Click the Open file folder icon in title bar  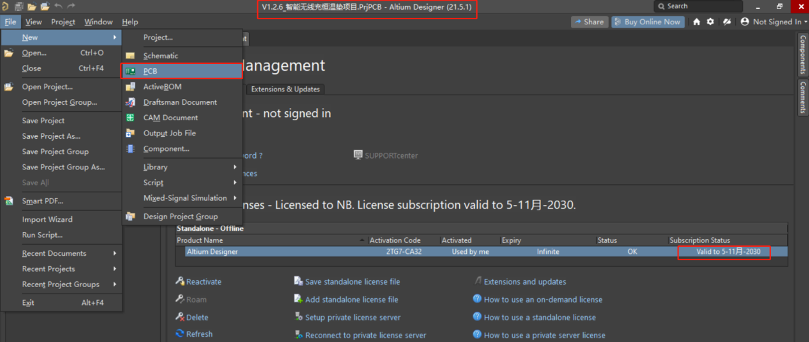pos(32,6)
